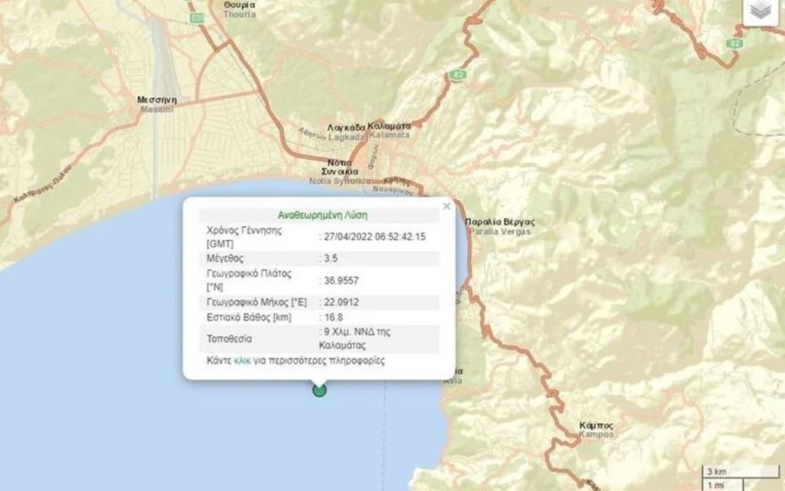Click the route 82 shield near layers button
Image resolution: width=785 pixels, height=491 pixels.
[733, 43]
